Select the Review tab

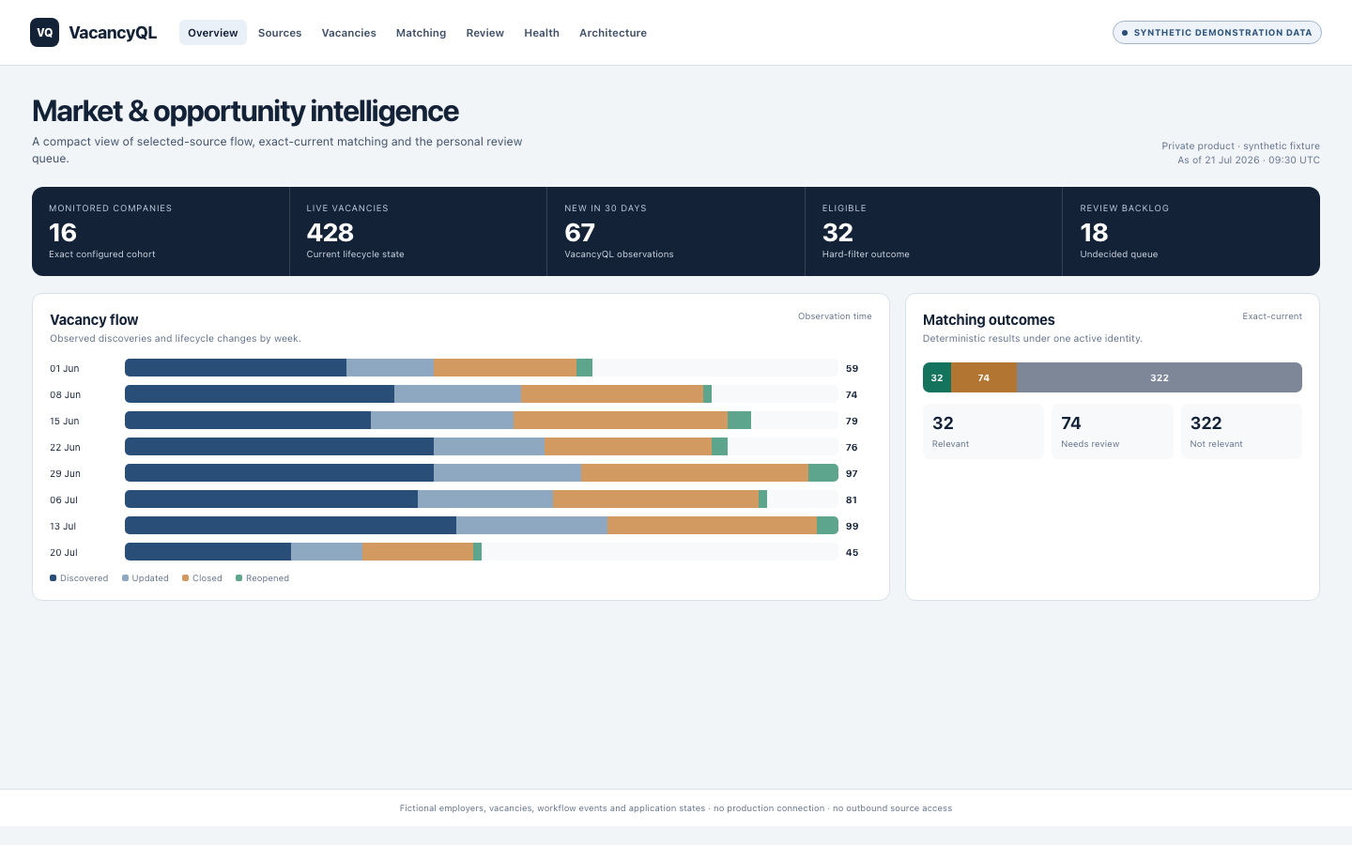pos(484,33)
